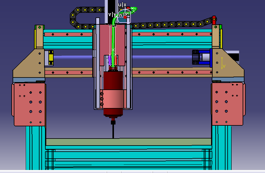This screenshot has height=173, width=265.
Task: Select the green bolt atop right post
Action: click(216, 27)
